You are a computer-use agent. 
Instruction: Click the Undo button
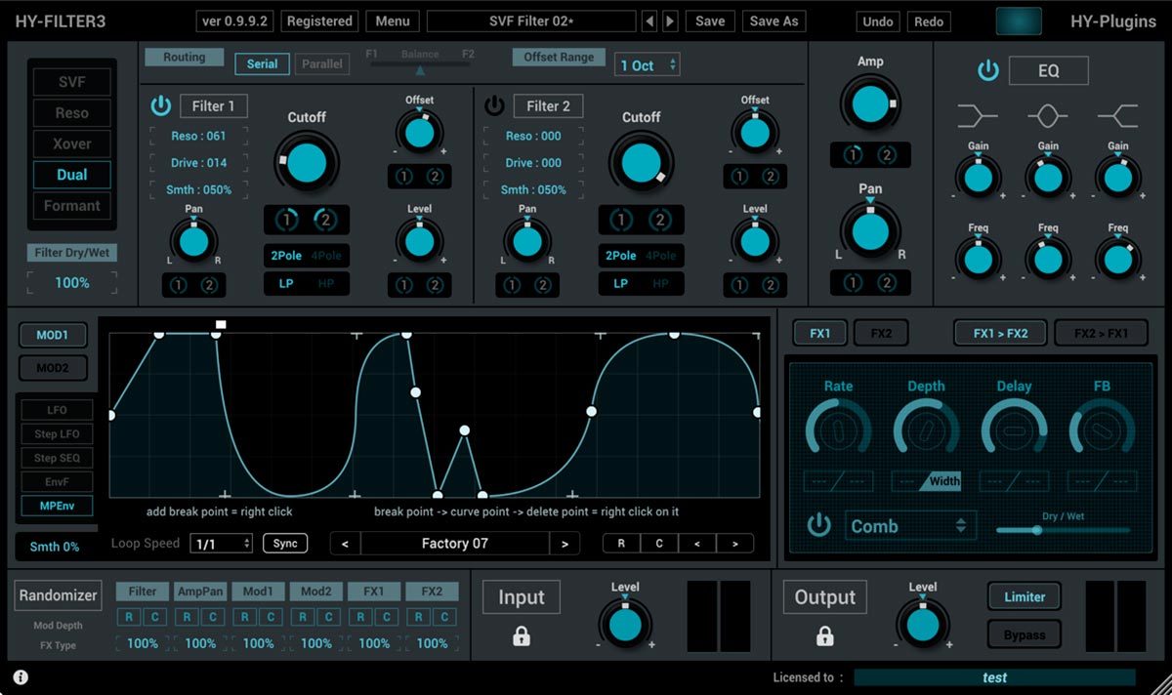point(878,21)
